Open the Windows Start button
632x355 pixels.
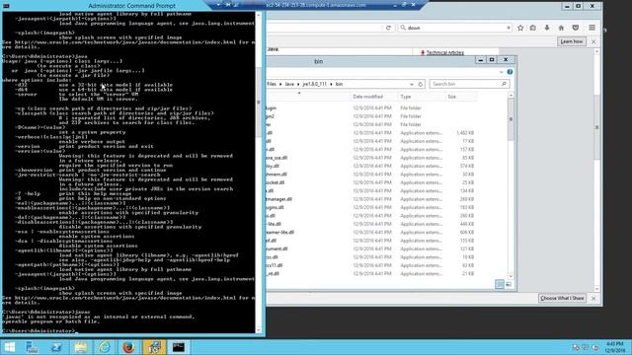(9, 347)
